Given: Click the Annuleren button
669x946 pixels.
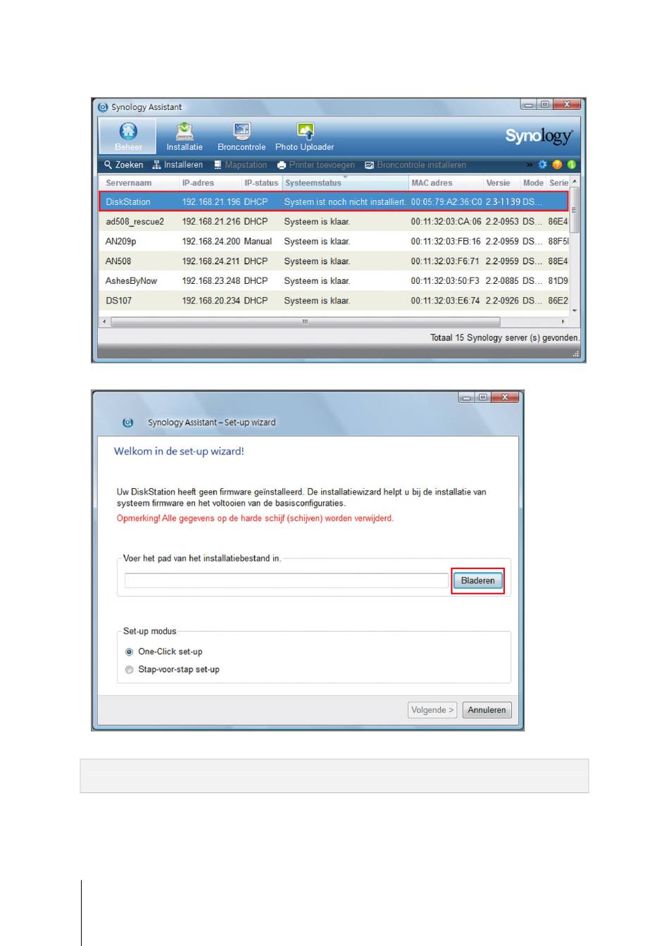Looking at the screenshot, I should point(487,710).
